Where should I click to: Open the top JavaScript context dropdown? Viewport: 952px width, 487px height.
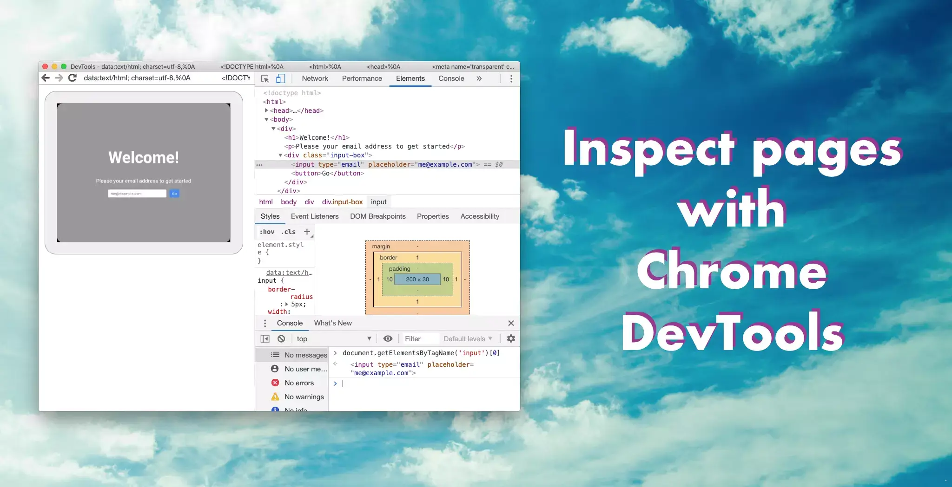click(x=334, y=339)
